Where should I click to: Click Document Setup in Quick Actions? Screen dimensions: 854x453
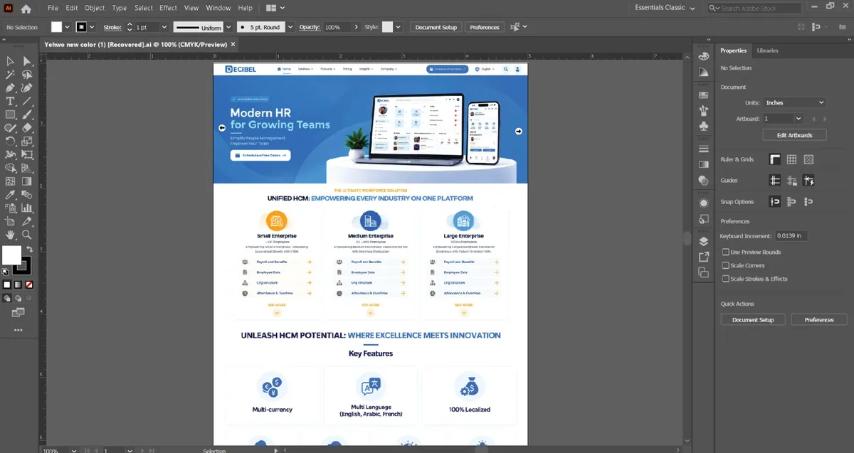pyautogui.click(x=753, y=320)
